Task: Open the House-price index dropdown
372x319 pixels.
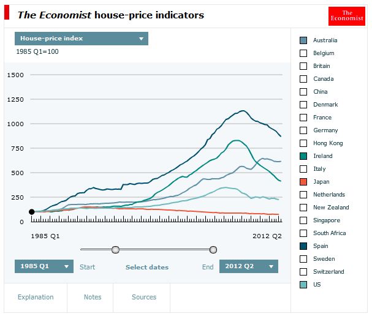Action: 82,39
